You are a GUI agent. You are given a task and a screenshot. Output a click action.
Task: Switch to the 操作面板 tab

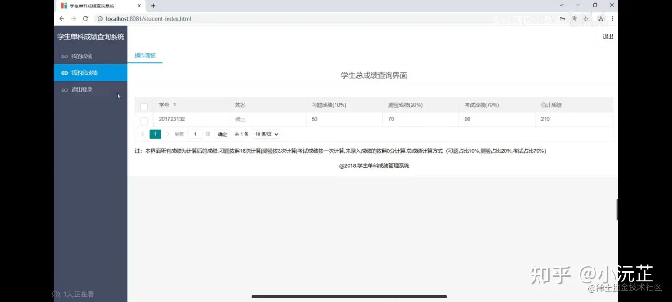[x=145, y=55]
